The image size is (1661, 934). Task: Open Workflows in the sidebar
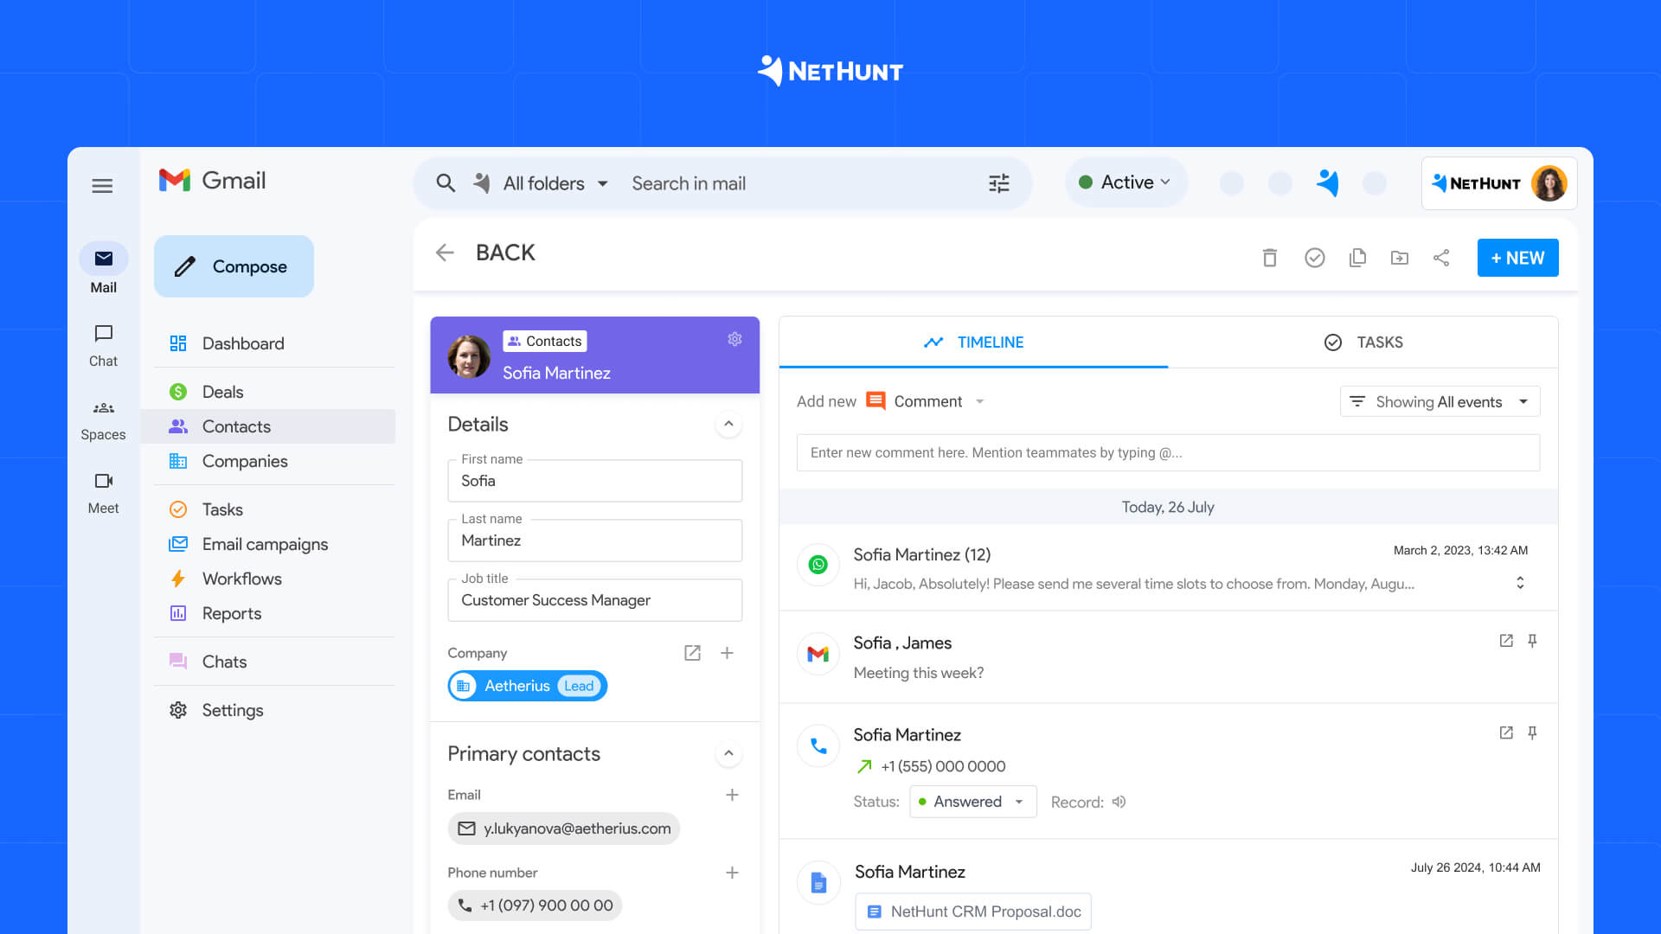click(x=240, y=579)
